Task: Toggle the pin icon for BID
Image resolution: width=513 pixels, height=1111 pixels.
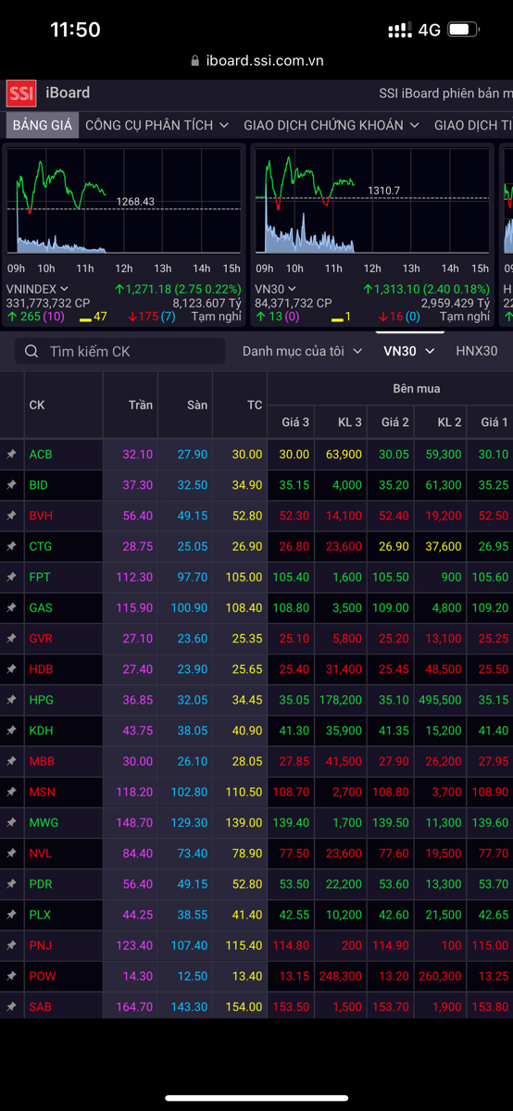Action: (x=12, y=485)
